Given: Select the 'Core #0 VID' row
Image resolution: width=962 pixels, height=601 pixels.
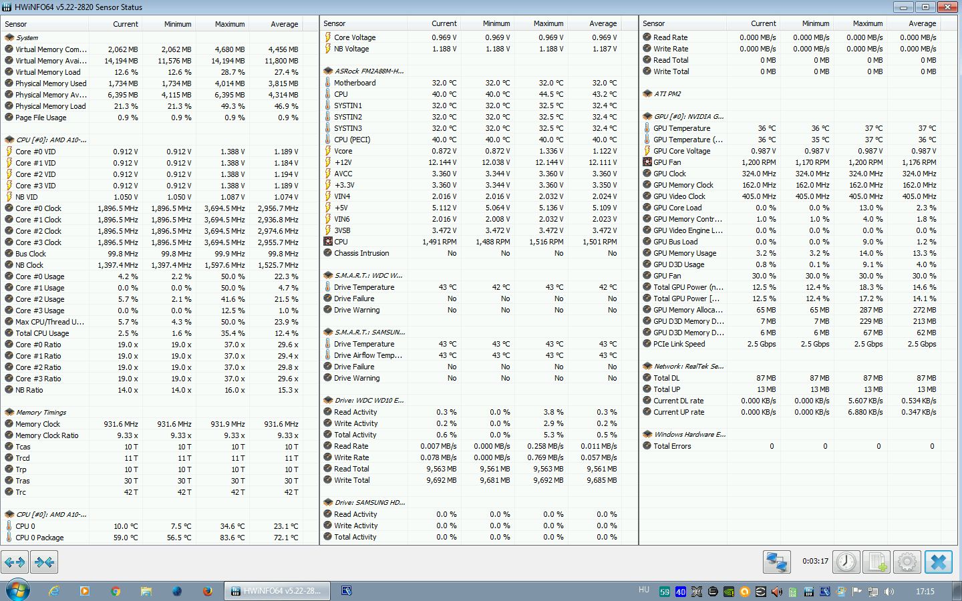Looking at the screenshot, I should coord(160,152).
